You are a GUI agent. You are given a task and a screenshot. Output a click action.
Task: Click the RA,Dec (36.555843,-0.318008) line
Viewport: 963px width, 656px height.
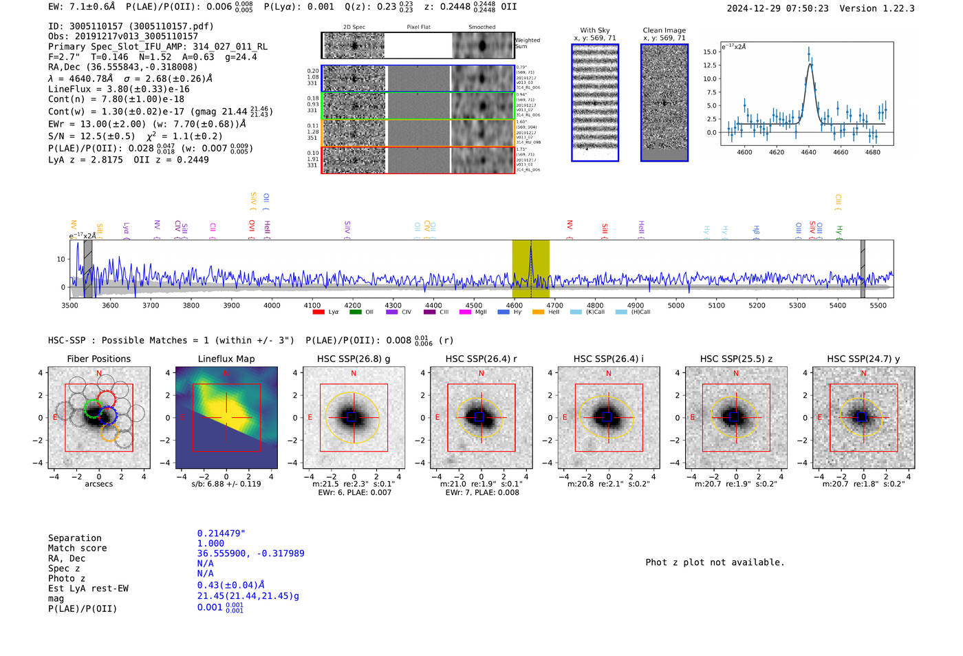122,67
